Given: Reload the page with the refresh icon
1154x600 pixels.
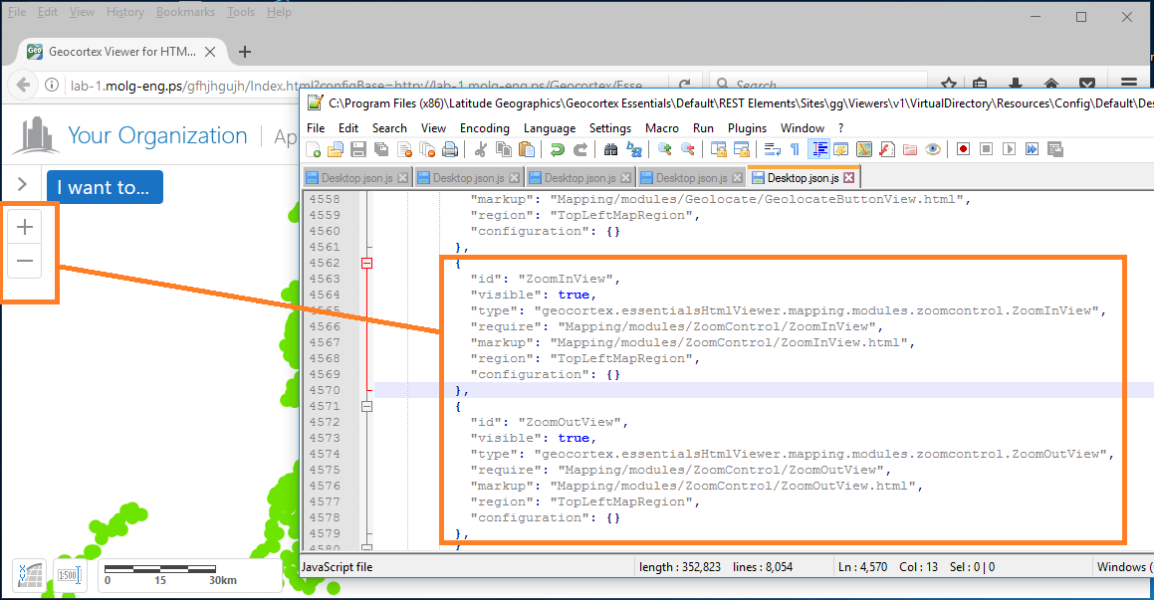Looking at the screenshot, I should (x=684, y=85).
